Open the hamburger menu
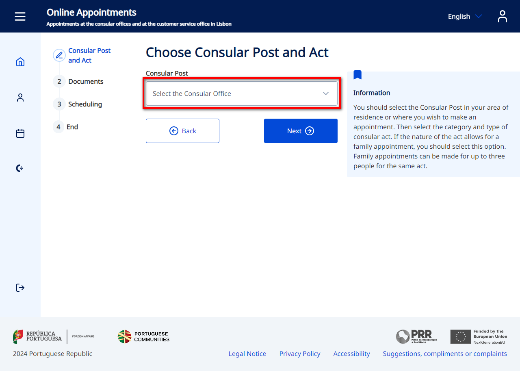 pyautogui.click(x=20, y=16)
